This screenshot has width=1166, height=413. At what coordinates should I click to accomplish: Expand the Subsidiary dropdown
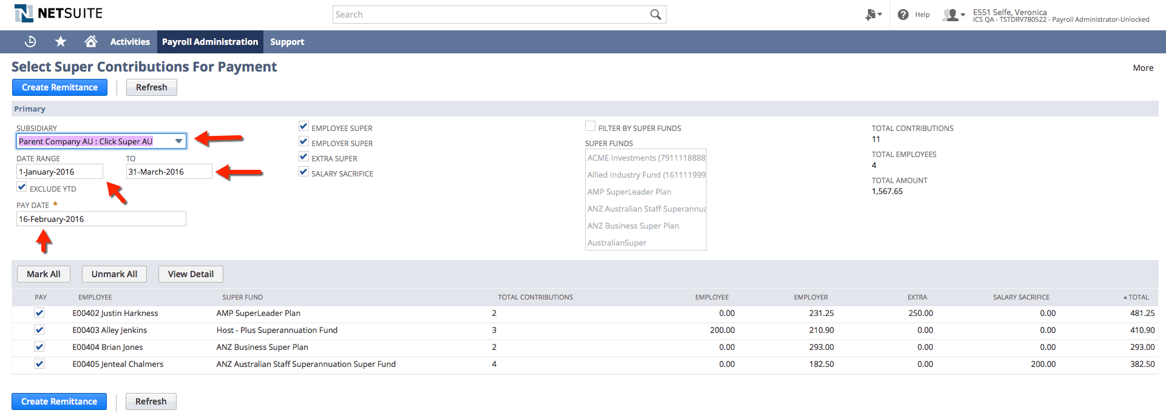click(178, 141)
